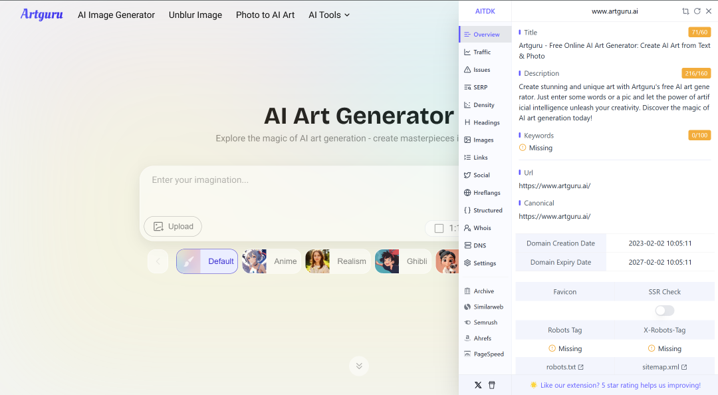The image size is (718, 395).
Task: Click the Domain Expiry Date value
Action: coord(660,262)
